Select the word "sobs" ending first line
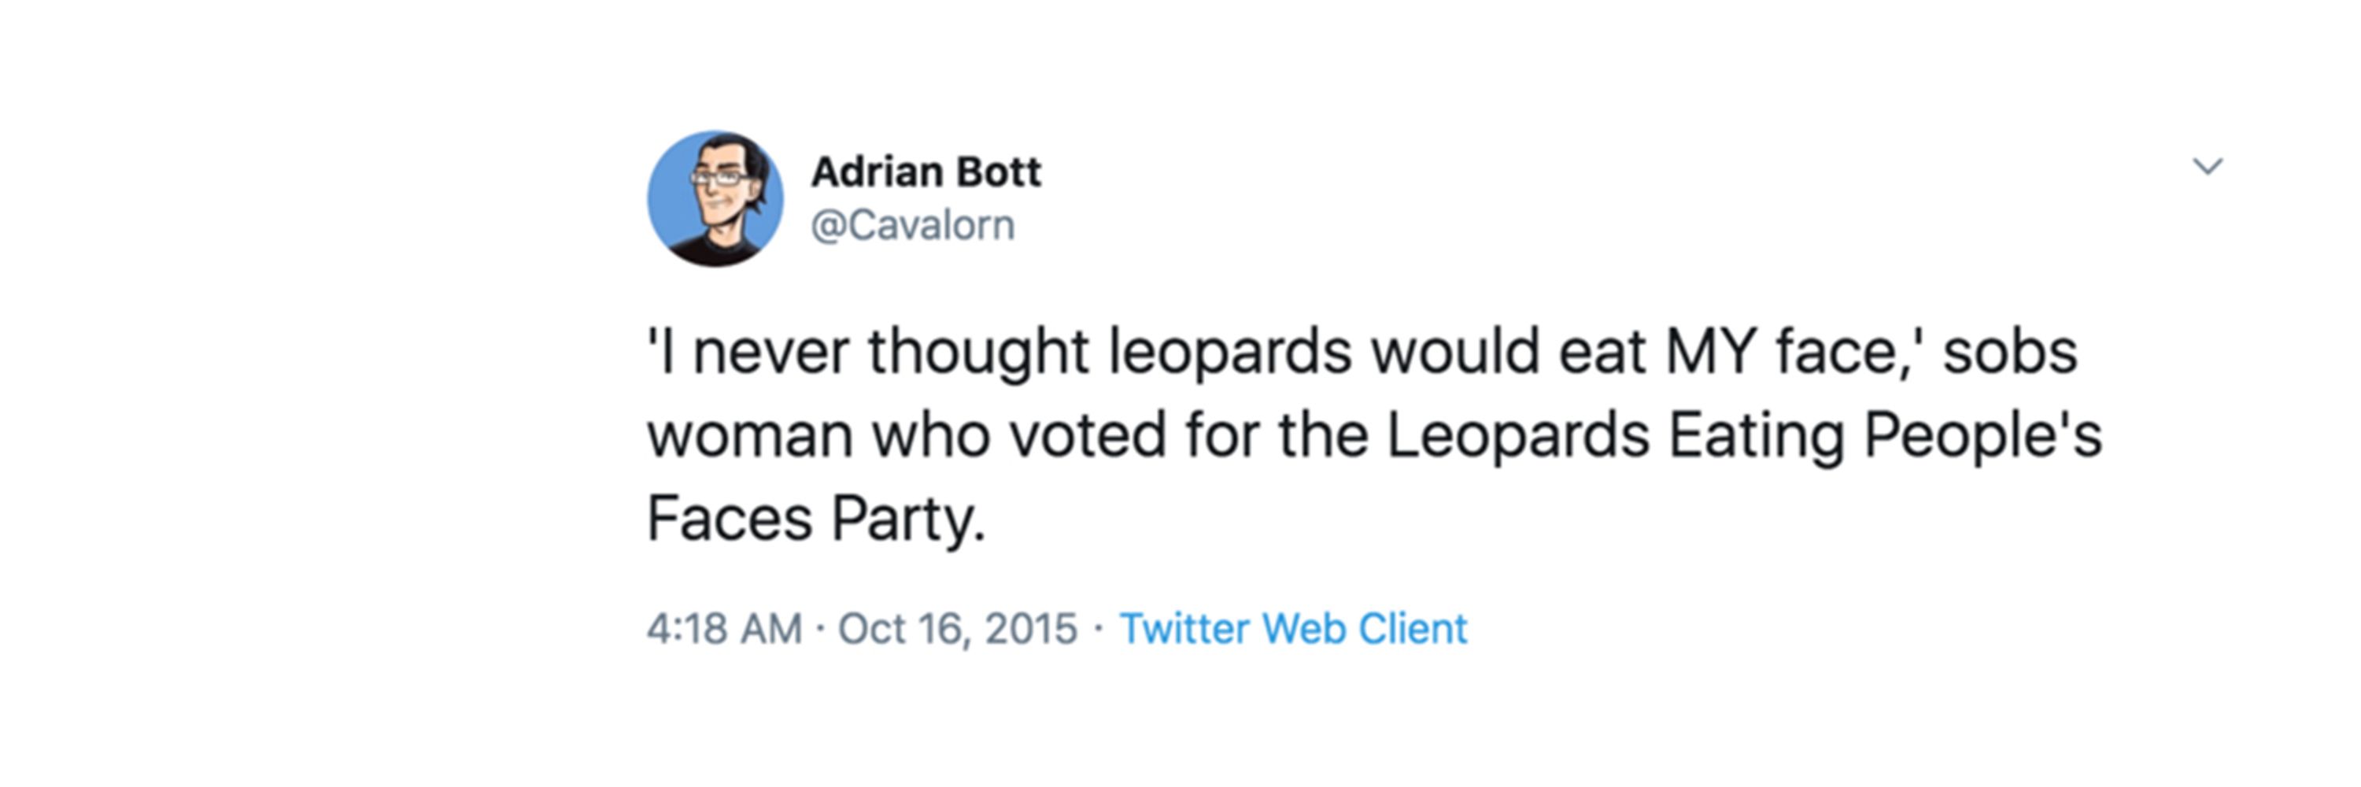This screenshot has height=787, width=2361. (2010, 352)
